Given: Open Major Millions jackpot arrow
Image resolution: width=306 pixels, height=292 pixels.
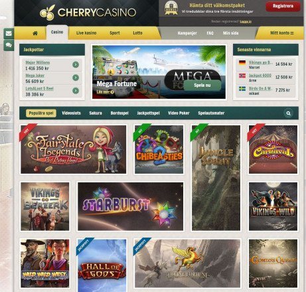Looking at the screenshot, I should point(76,64).
